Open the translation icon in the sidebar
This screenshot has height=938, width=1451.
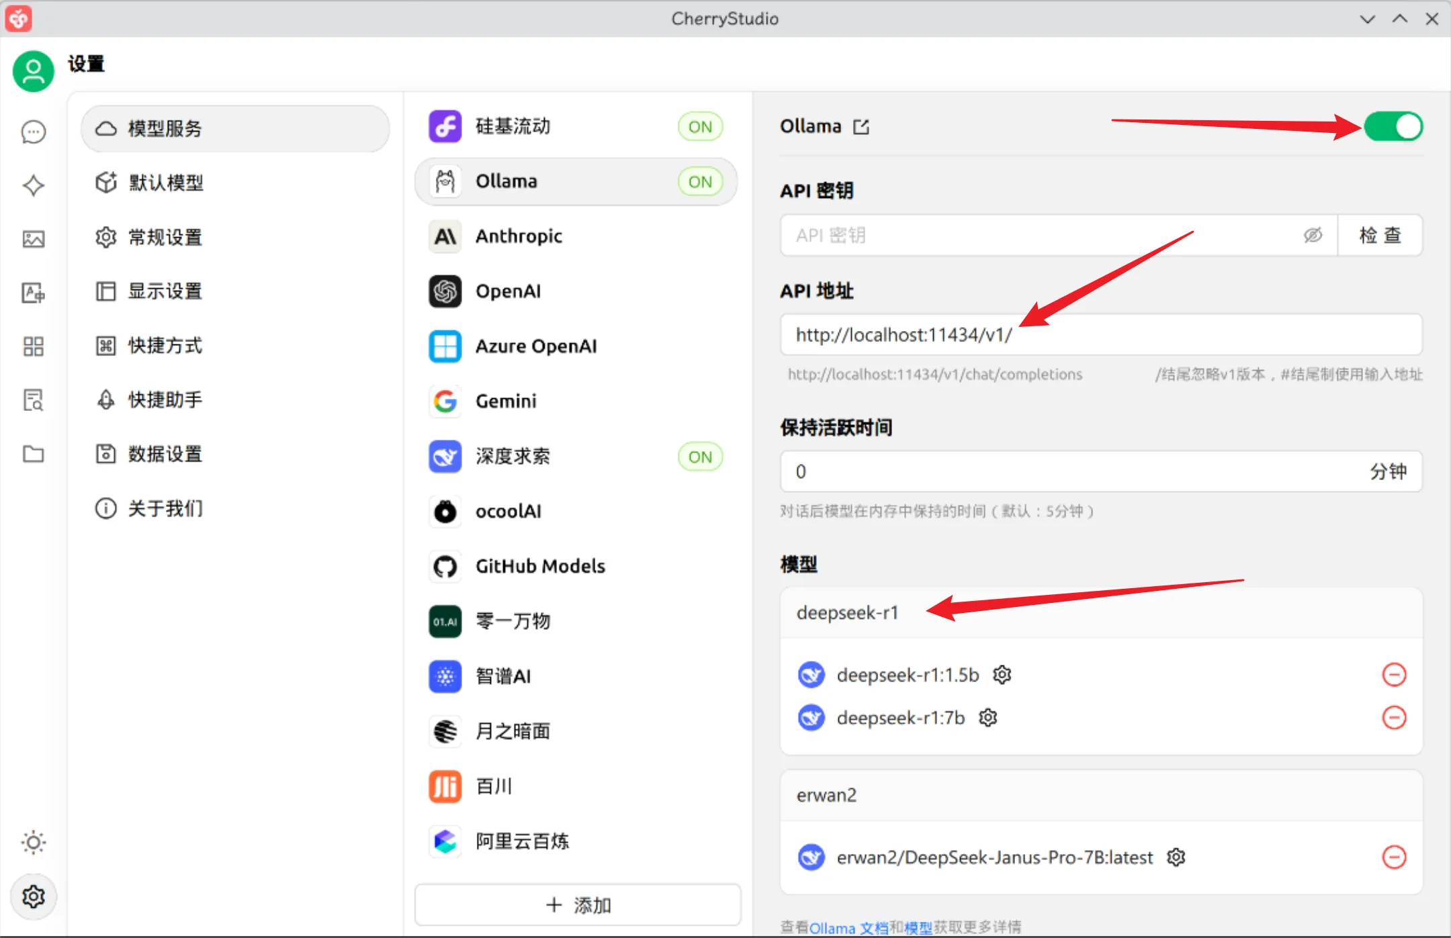pyautogui.click(x=32, y=293)
